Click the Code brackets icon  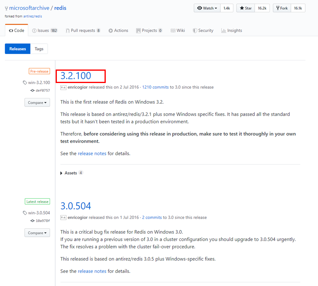coord(11,31)
